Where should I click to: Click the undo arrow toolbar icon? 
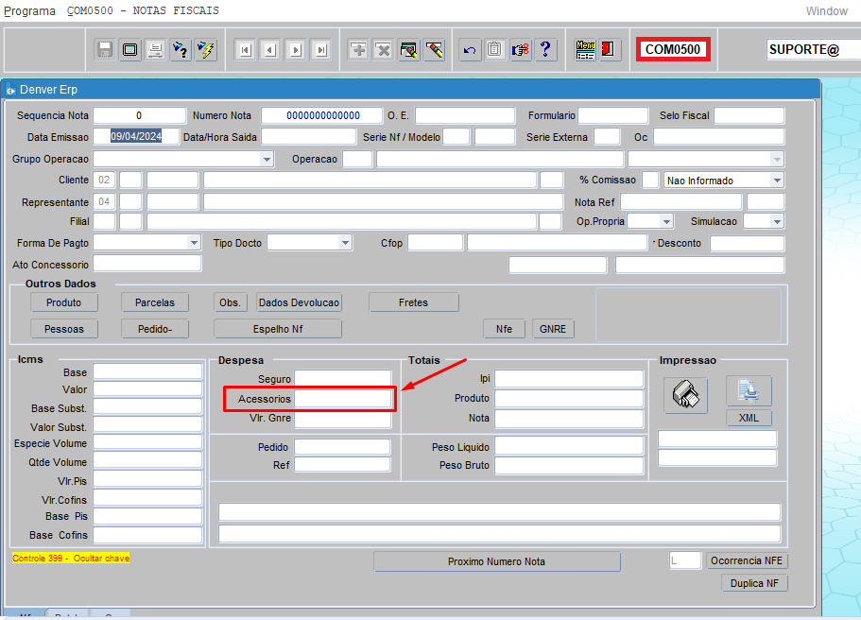point(470,50)
